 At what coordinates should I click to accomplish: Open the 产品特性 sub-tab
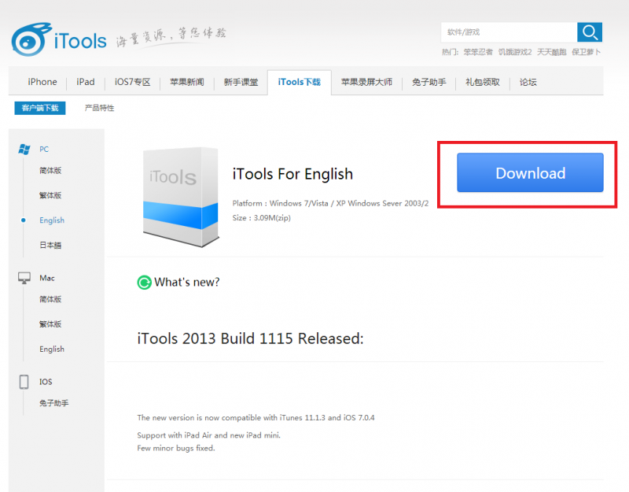(x=99, y=108)
